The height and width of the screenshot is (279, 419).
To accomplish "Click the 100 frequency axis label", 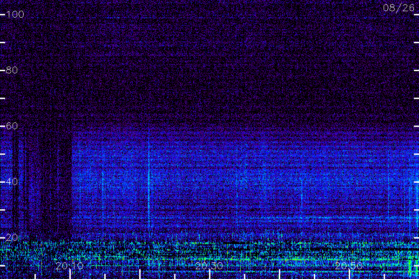I will pos(15,14).
